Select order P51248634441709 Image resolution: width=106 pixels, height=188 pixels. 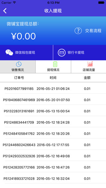19,122
